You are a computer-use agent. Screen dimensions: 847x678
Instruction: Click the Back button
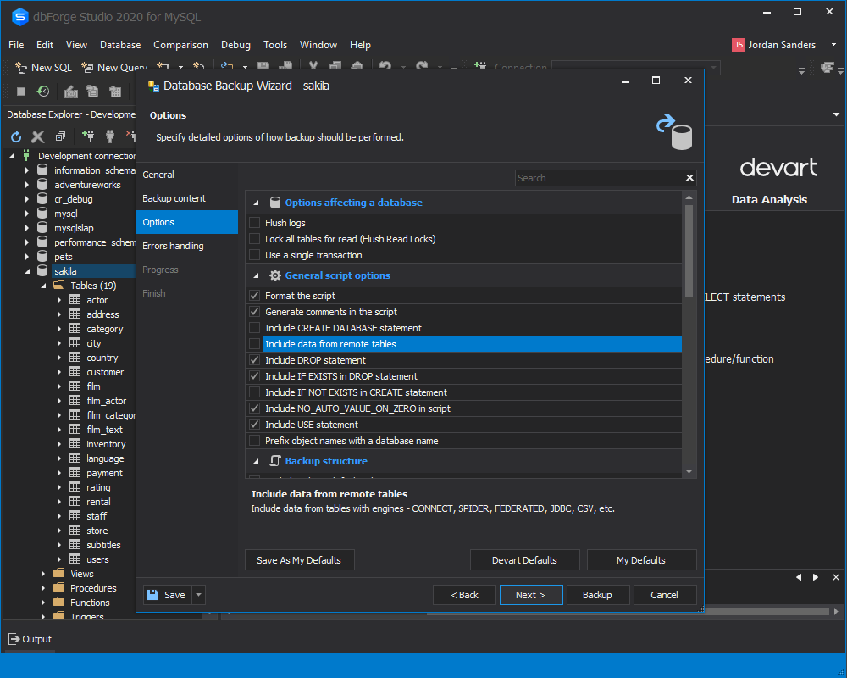464,595
